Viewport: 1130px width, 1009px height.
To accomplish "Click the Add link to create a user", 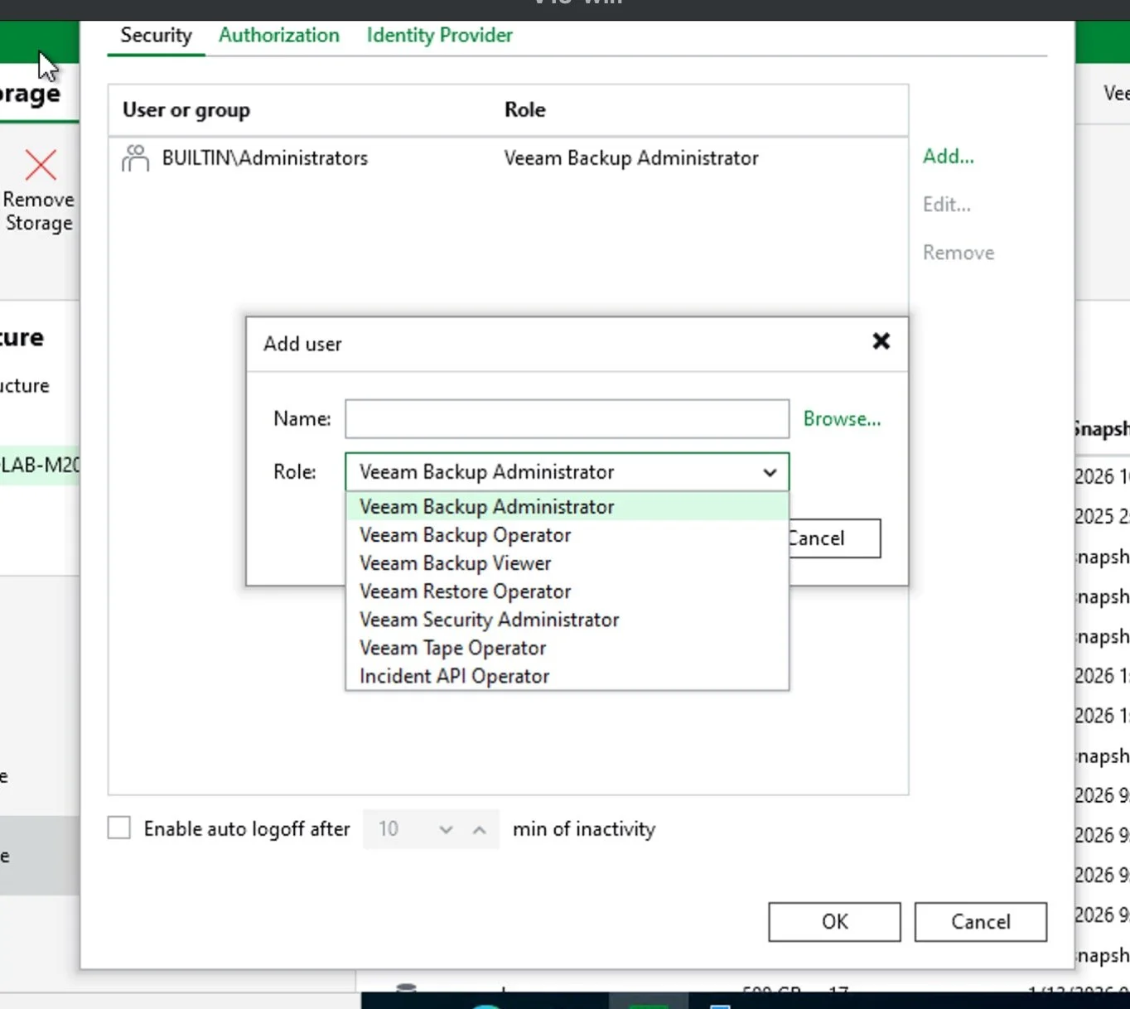I will 947,156.
